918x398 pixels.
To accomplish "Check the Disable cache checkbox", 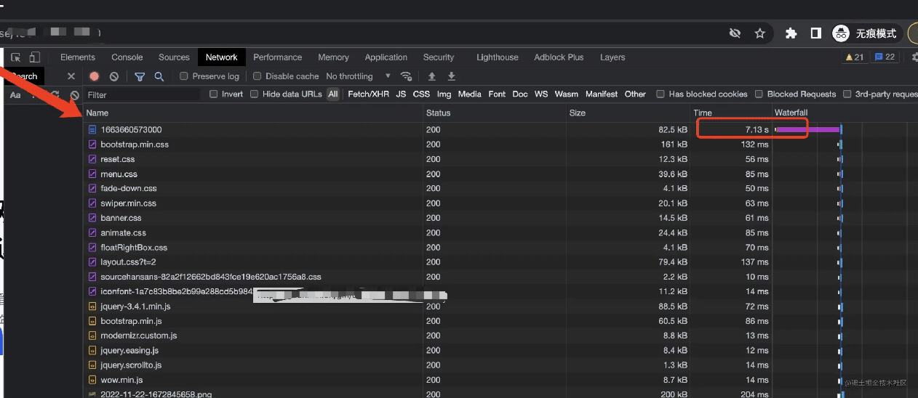I will pos(257,76).
